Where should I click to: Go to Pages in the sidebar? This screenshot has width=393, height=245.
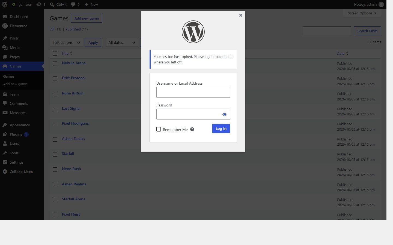[x=22, y=57]
